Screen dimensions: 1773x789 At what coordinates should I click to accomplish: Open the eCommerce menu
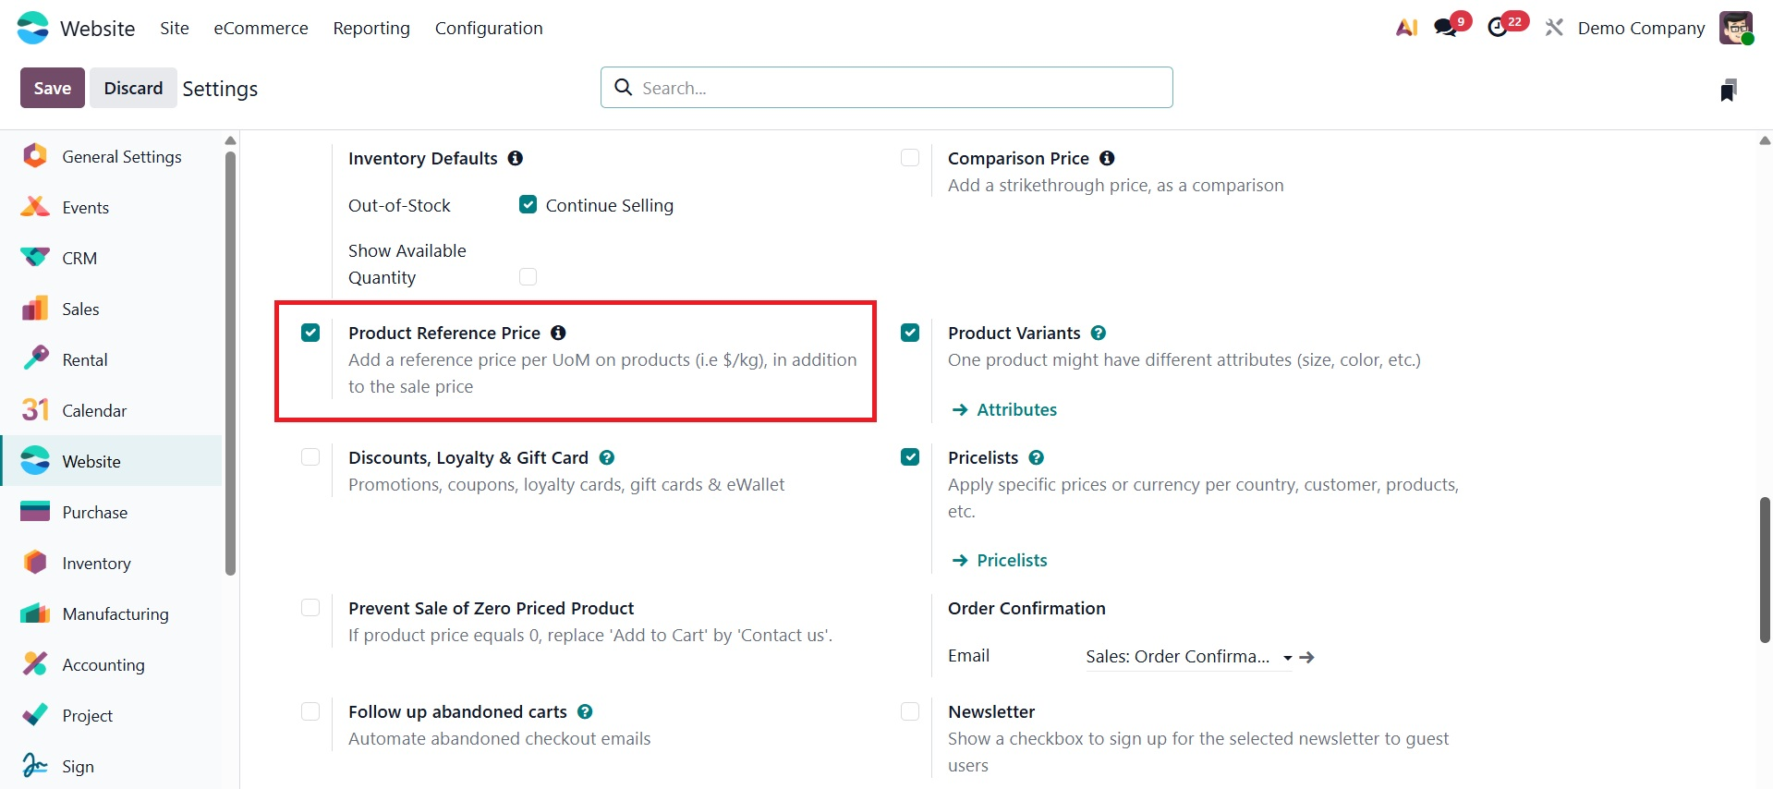pyautogui.click(x=261, y=28)
